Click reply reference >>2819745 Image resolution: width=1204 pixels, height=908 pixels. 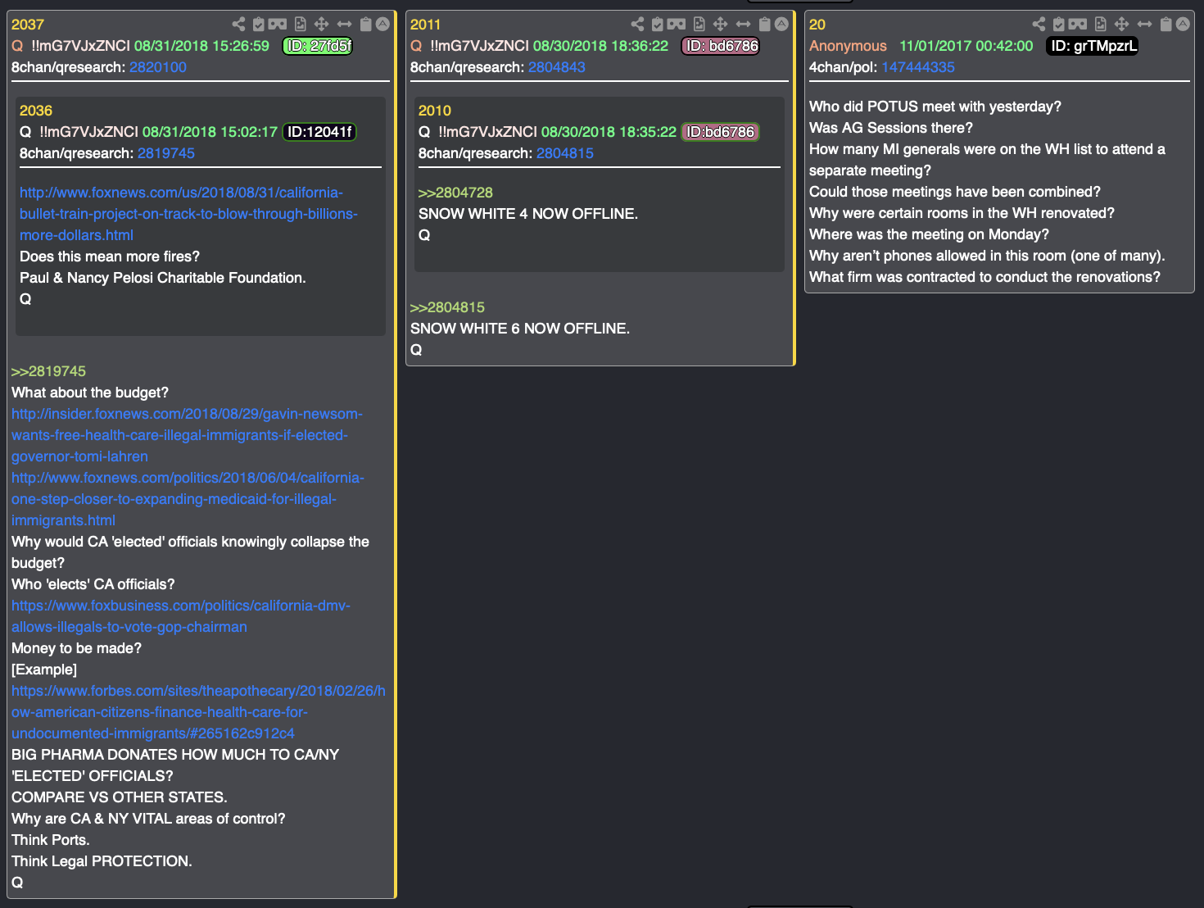click(48, 371)
